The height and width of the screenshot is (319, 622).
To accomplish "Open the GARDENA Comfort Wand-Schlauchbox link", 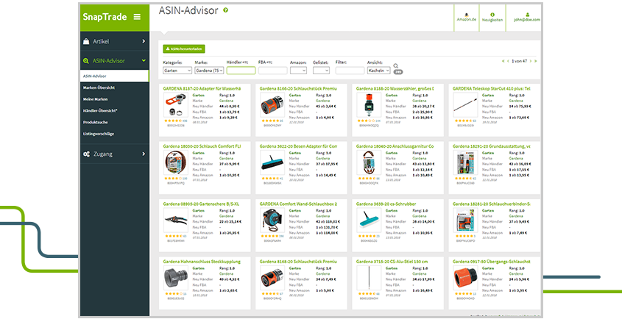I will pos(298,204).
